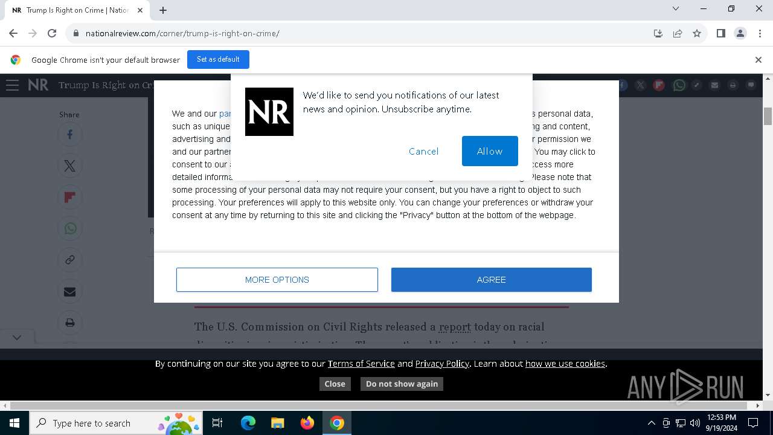Click AGREE on the consent dialog
773x435 pixels.
click(492, 280)
